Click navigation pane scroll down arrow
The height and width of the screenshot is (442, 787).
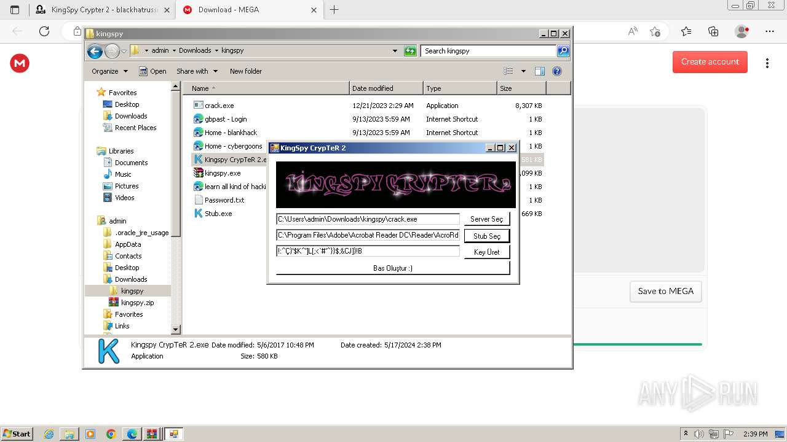tap(176, 330)
